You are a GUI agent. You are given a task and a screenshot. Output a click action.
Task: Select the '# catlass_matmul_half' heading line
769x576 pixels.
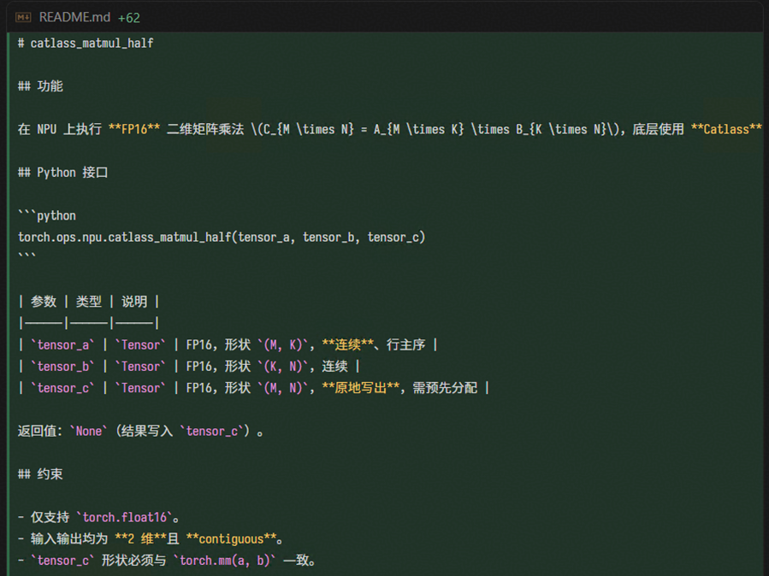tap(86, 43)
